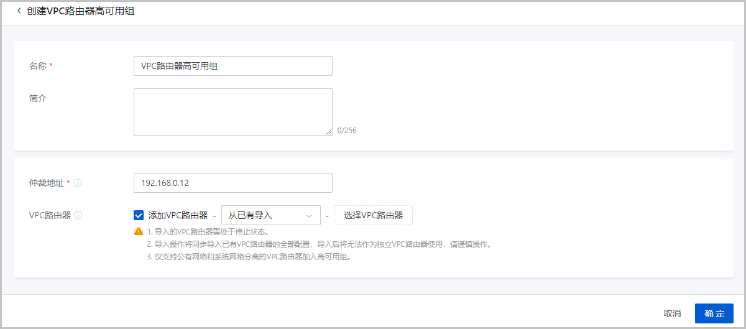
Task: Click the 添加VPC路由器 checkbox label text
Action: pos(178,215)
